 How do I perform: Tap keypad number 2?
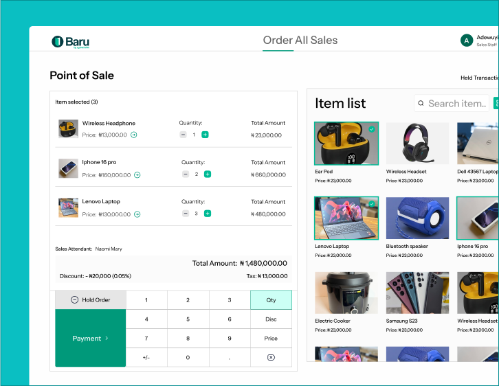188,300
